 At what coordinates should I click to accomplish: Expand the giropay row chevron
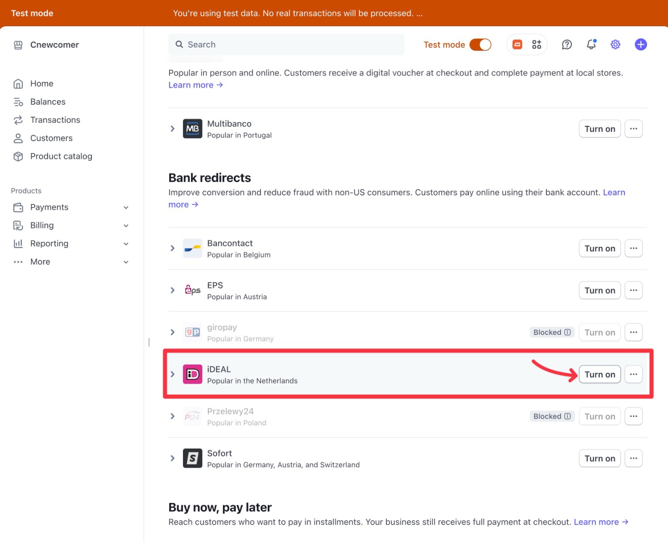pos(173,332)
